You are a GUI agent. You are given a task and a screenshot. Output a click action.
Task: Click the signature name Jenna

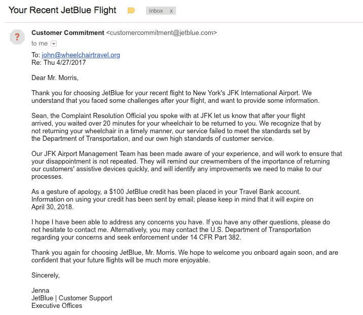coord(41,291)
